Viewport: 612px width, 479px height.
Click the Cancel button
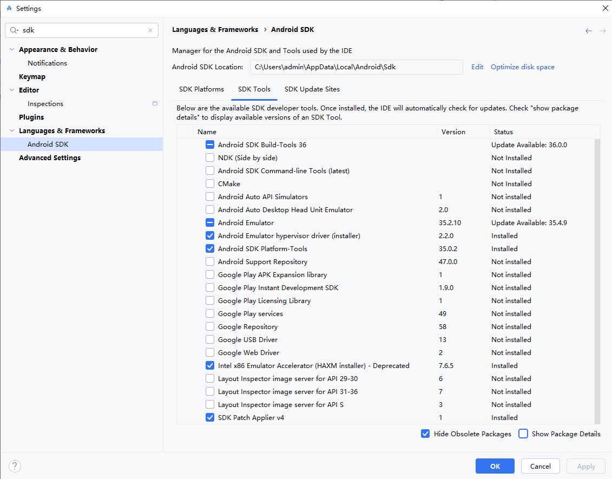pos(540,466)
